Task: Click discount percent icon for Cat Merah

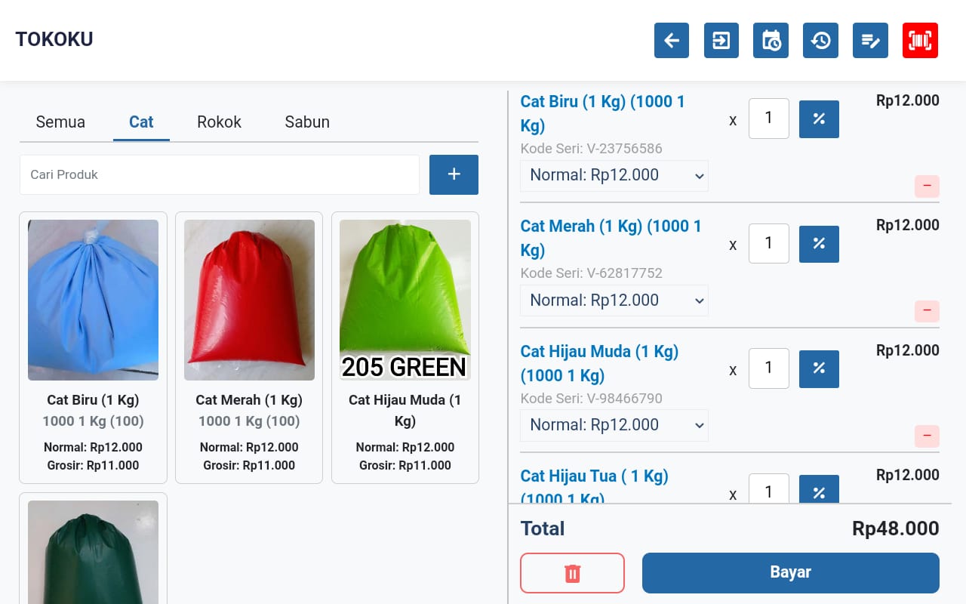Action: pyautogui.click(x=819, y=244)
